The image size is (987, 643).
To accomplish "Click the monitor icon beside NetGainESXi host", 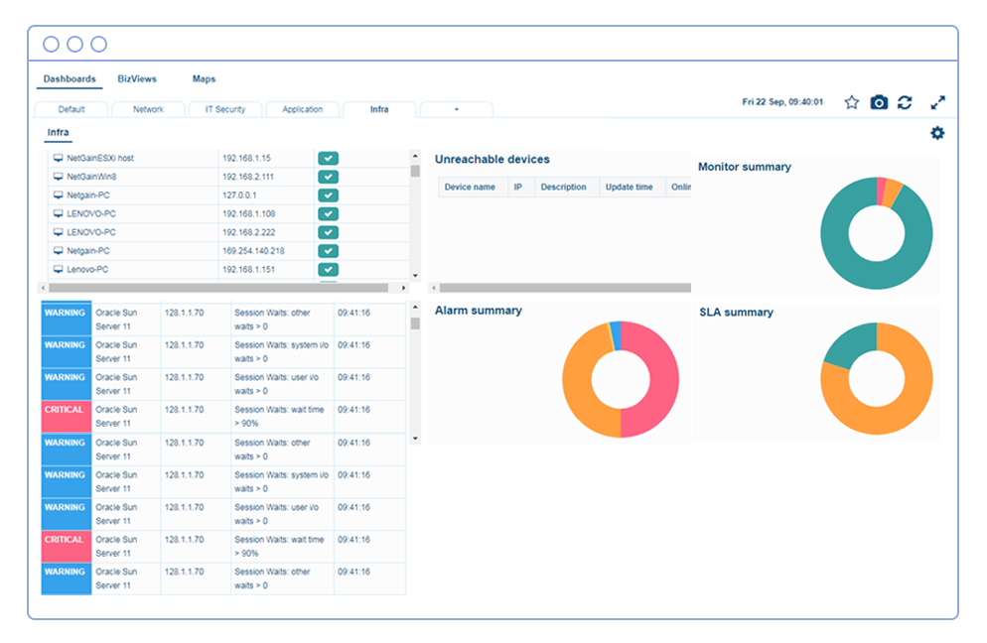I will coord(58,159).
